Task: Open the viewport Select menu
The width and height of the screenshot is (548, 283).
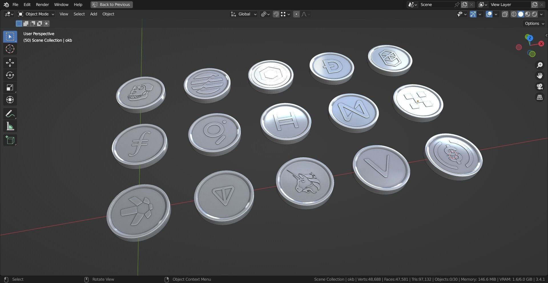Action: [79, 14]
